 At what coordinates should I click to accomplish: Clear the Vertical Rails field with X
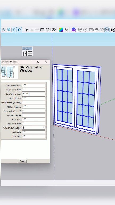43,128
